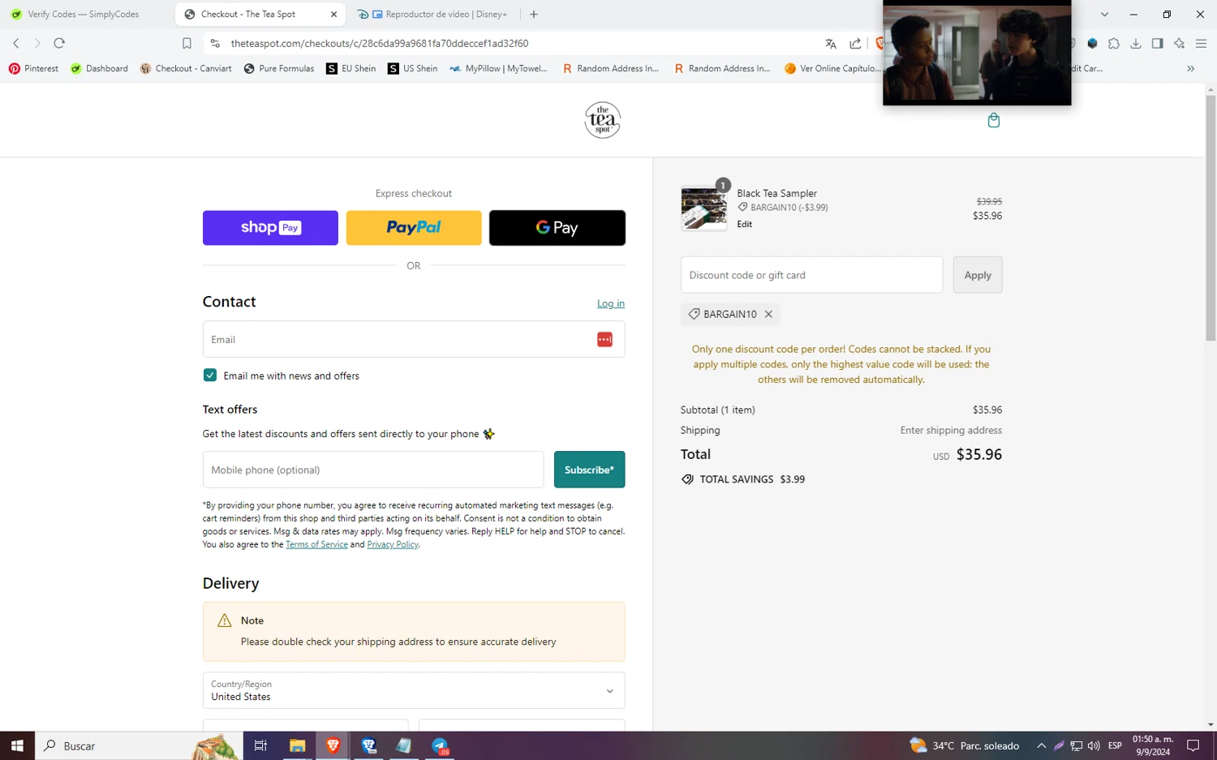Bookmark this page using the bookmark icon

click(x=187, y=43)
